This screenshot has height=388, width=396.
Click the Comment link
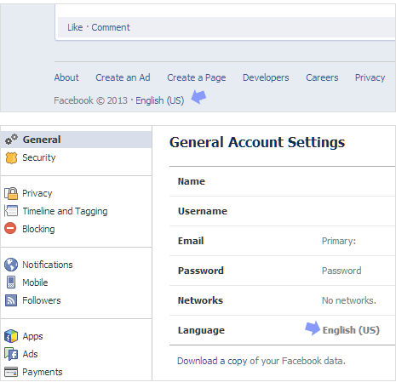(111, 27)
